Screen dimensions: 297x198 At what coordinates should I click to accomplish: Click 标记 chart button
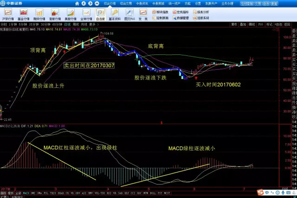point(269,24)
